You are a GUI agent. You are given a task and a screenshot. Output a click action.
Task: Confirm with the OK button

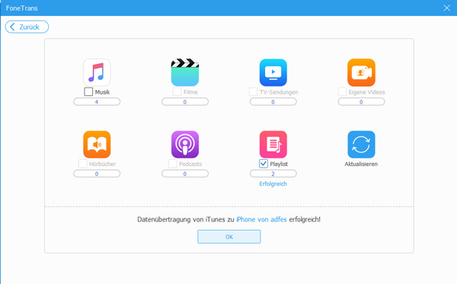click(228, 237)
